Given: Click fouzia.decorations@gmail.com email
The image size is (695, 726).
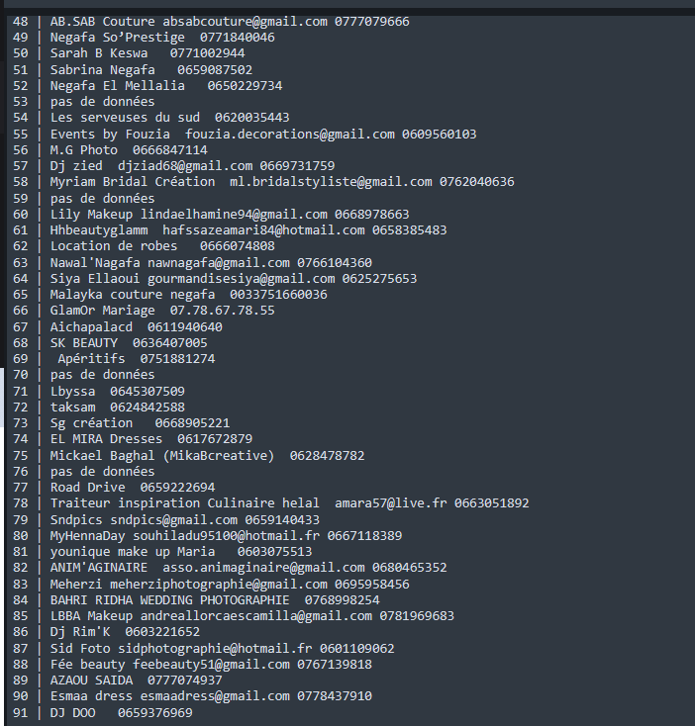Looking at the screenshot, I should [x=289, y=135].
